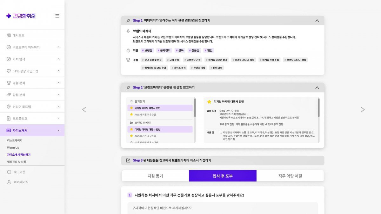This screenshot has height=214, width=381.
Task: Collapse the Step 1 section chevron
Action: tap(317, 20)
